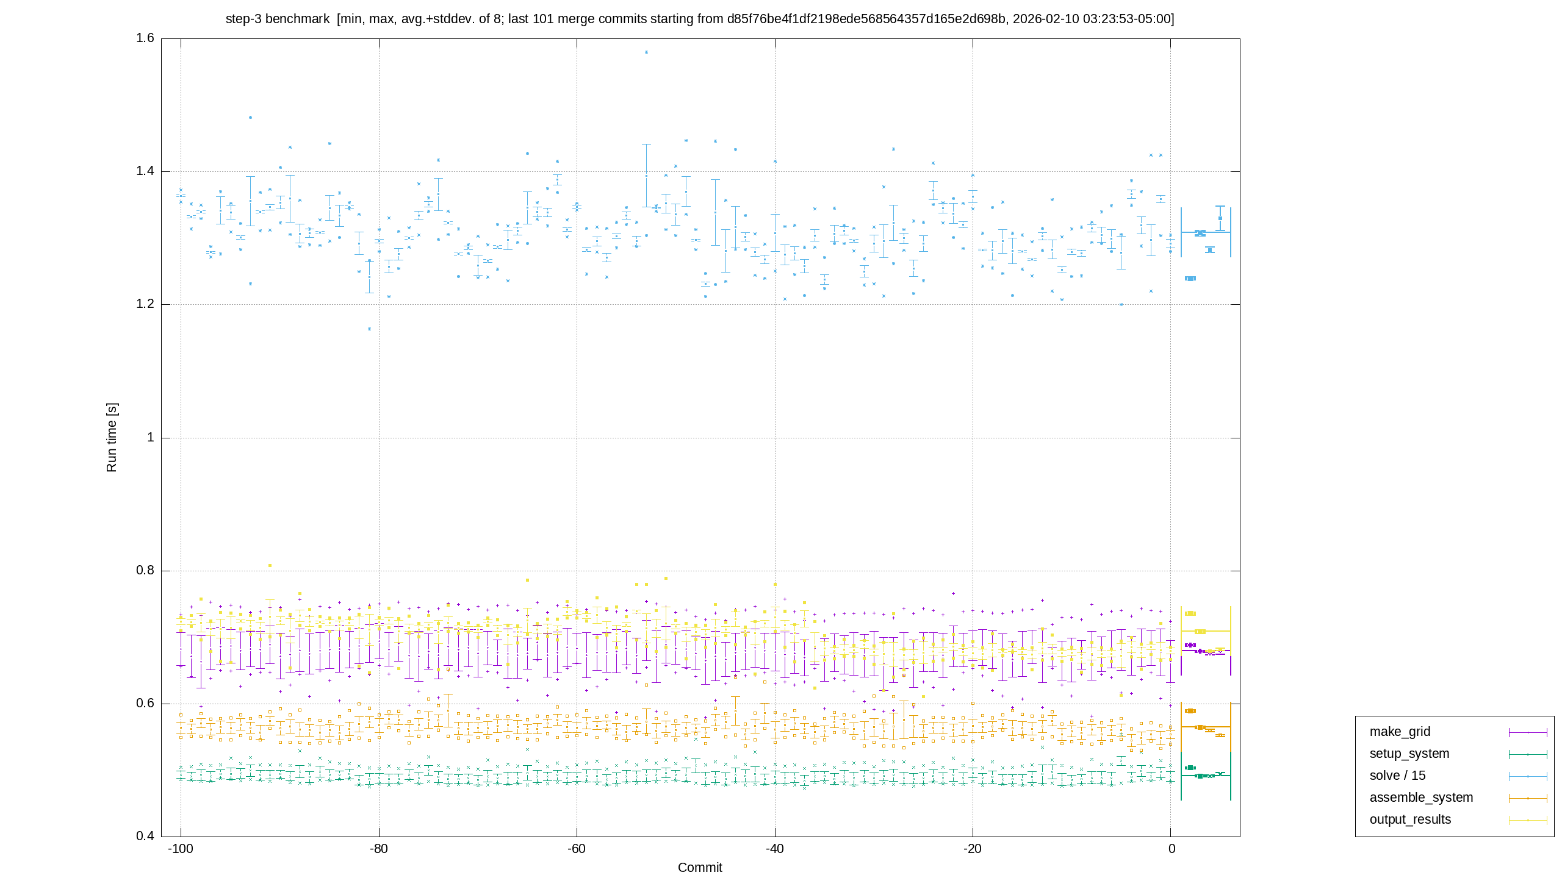Click the yellow output_results legend line sample
The height and width of the screenshot is (878, 1562).
pyautogui.click(x=1528, y=820)
